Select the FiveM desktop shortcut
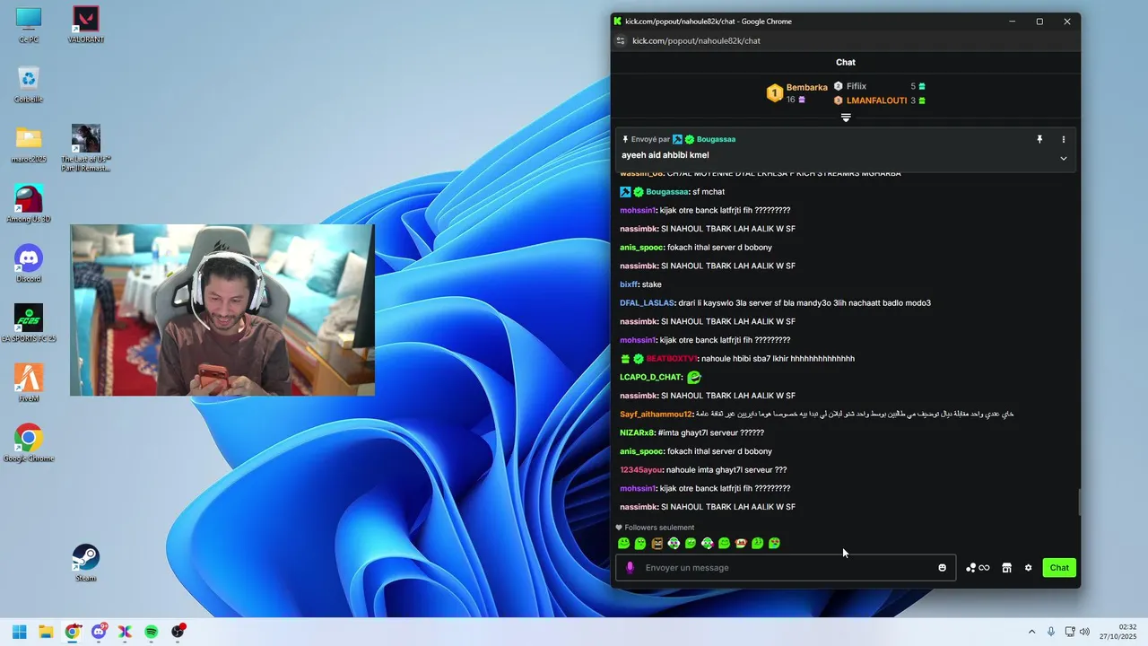Image resolution: width=1148 pixels, height=646 pixels. pyautogui.click(x=29, y=383)
